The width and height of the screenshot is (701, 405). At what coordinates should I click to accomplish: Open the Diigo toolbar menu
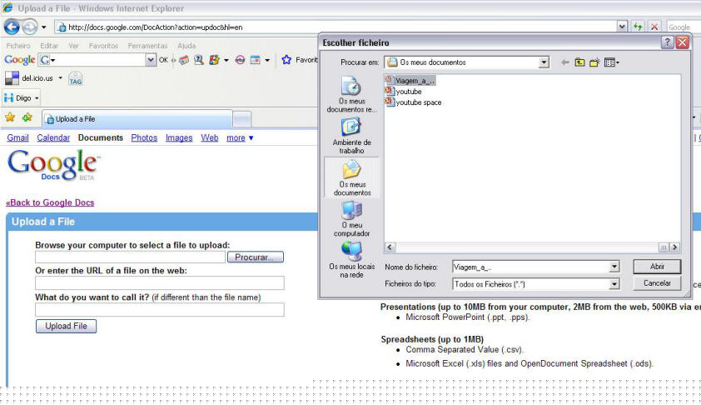coord(21,97)
